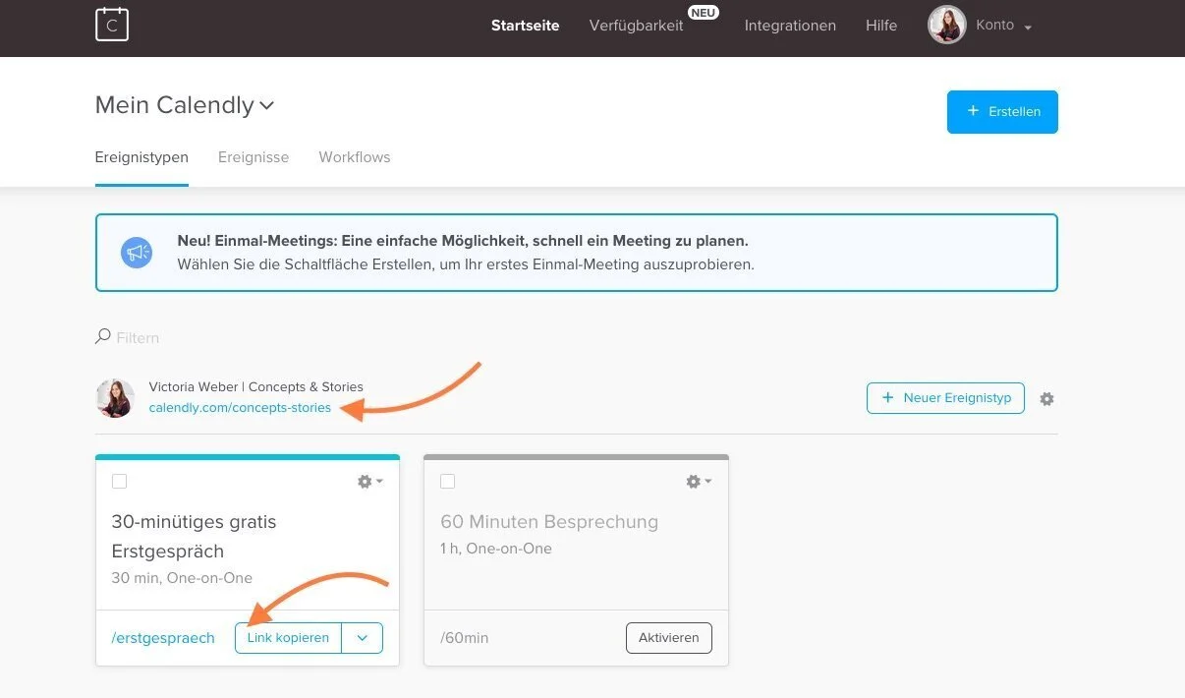Expand the Mein Calendly chevron
The image size is (1185, 698).
[267, 106]
